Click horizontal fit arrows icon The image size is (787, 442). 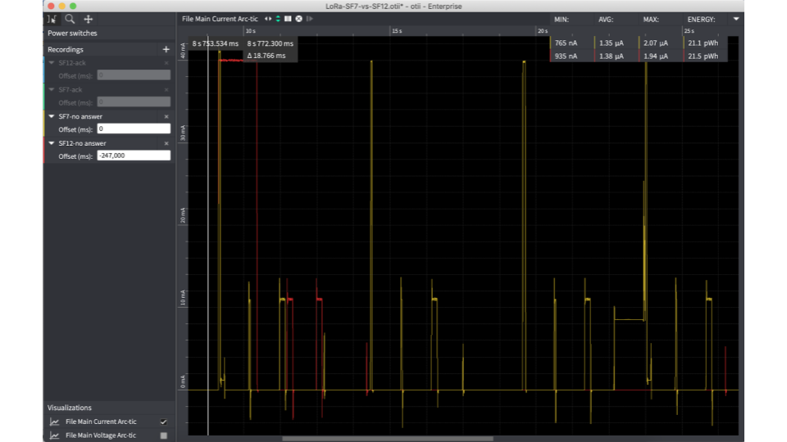(x=268, y=19)
